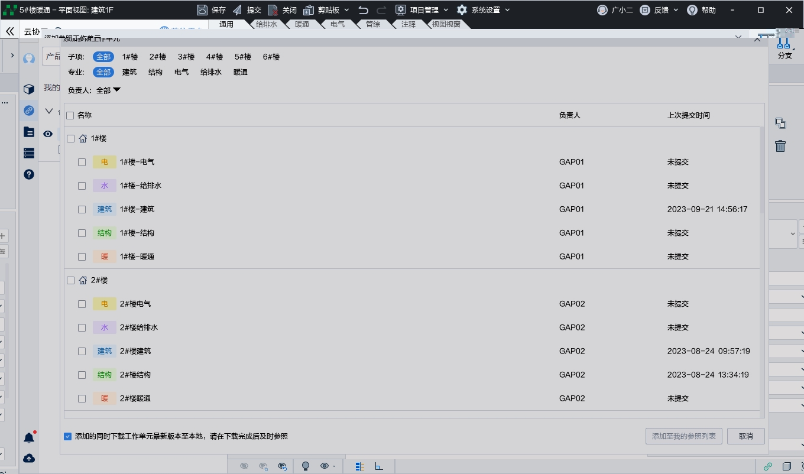Image resolution: width=804 pixels, height=474 pixels.
Task: Open the 系统设置 dropdown menu
Action: (484, 10)
